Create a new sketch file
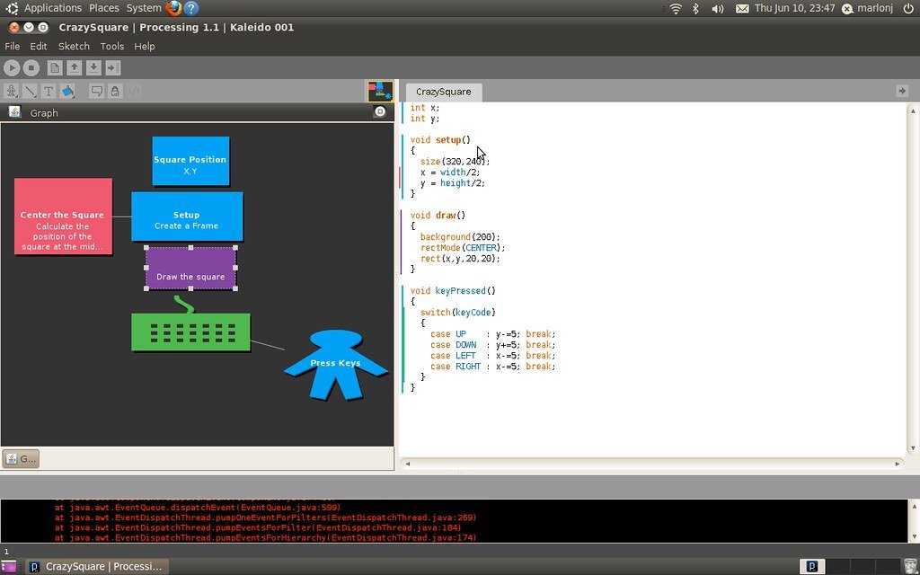The height and width of the screenshot is (575, 920). [55, 67]
